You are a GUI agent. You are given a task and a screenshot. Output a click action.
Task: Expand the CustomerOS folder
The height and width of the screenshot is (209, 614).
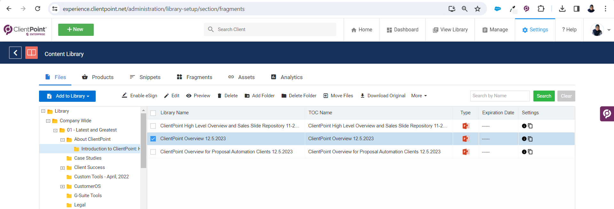tap(62, 187)
